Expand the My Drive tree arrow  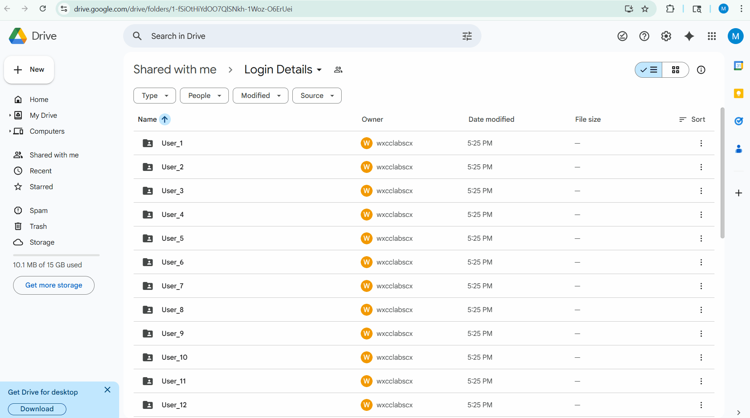click(x=10, y=115)
